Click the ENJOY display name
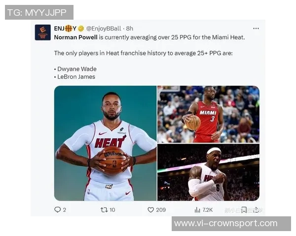296x236 pixels. point(65,29)
